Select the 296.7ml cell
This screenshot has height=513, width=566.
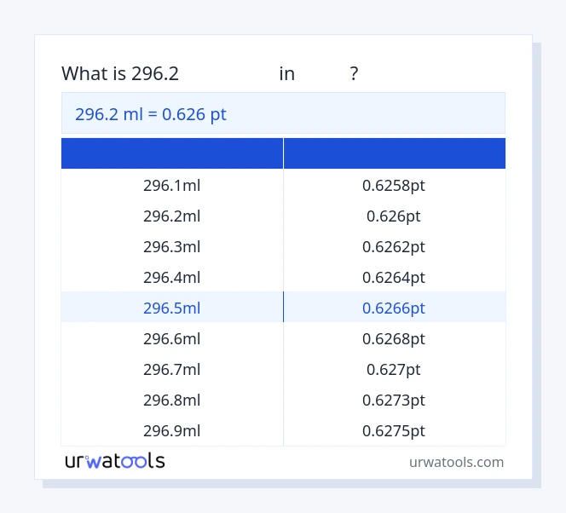coord(172,369)
